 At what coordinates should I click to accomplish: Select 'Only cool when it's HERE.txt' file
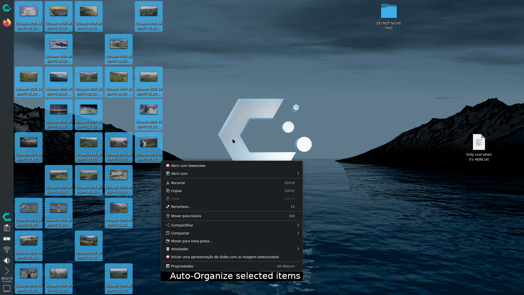point(479,143)
